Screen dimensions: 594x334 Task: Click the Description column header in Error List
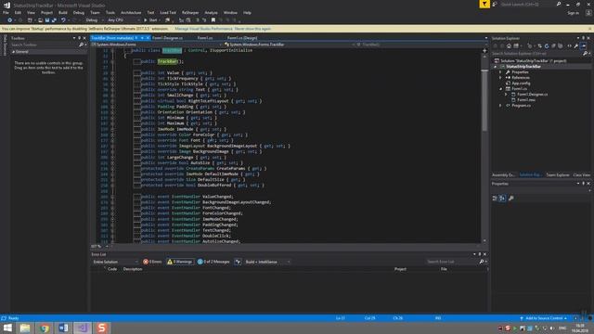point(133,269)
